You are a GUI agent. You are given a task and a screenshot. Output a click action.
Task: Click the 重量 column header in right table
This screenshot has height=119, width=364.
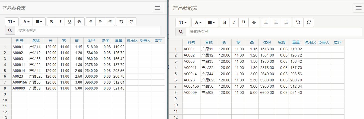(x=296, y=42)
